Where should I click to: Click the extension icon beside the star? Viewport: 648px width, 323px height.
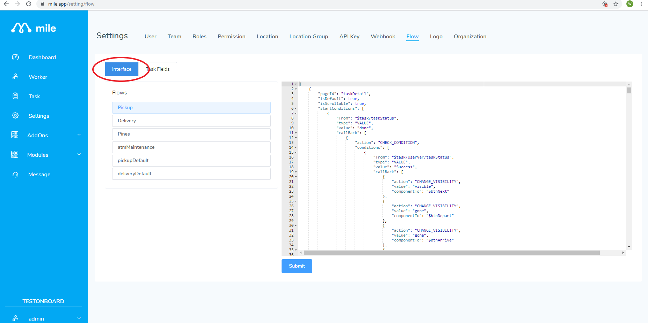click(x=605, y=4)
